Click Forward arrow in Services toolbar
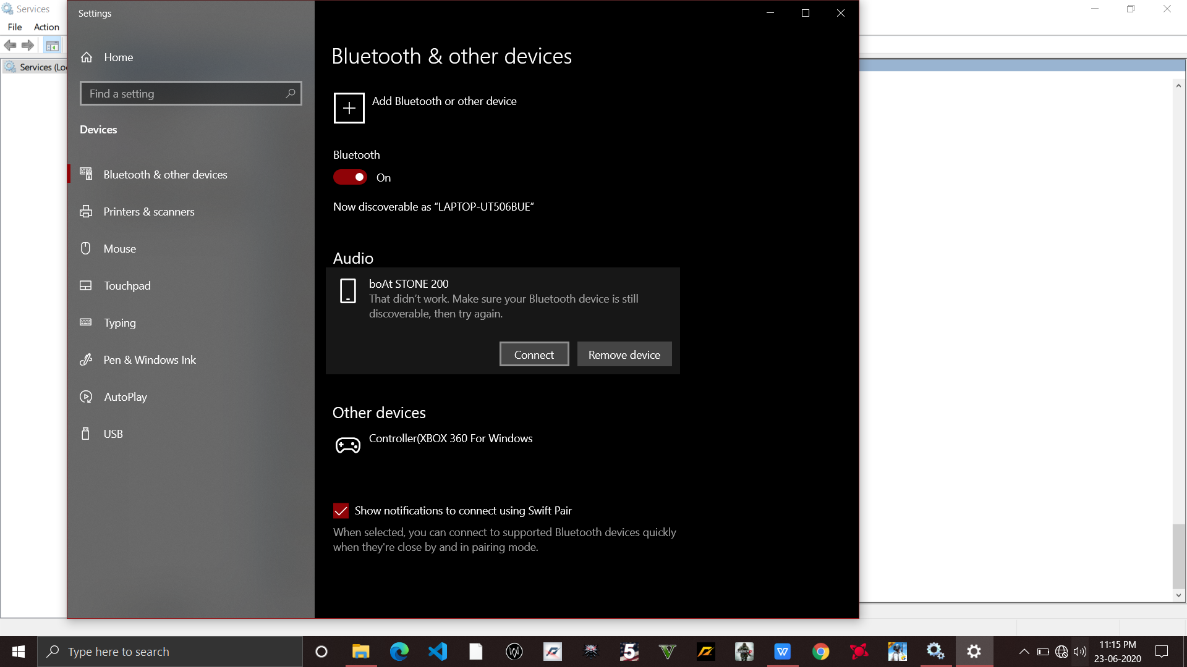 tap(28, 45)
